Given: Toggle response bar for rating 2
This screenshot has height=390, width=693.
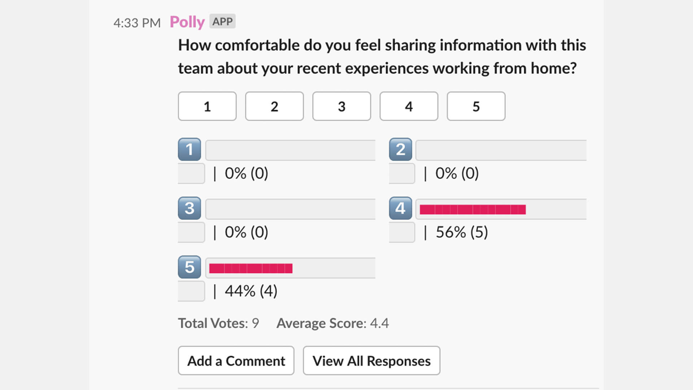Looking at the screenshot, I should tap(499, 149).
